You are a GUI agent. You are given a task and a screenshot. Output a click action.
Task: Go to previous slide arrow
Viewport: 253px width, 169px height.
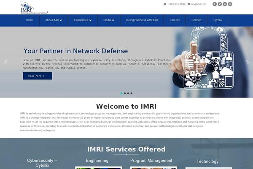(5, 62)
